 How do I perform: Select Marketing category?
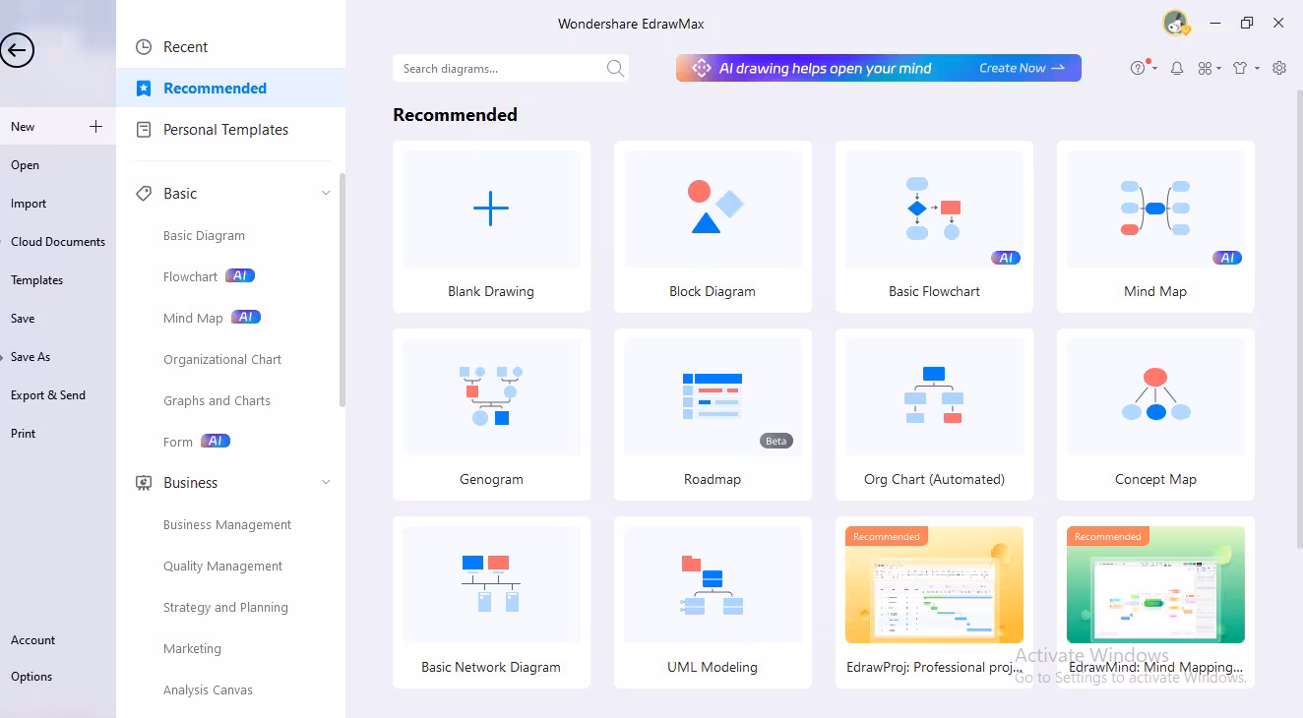coord(192,648)
